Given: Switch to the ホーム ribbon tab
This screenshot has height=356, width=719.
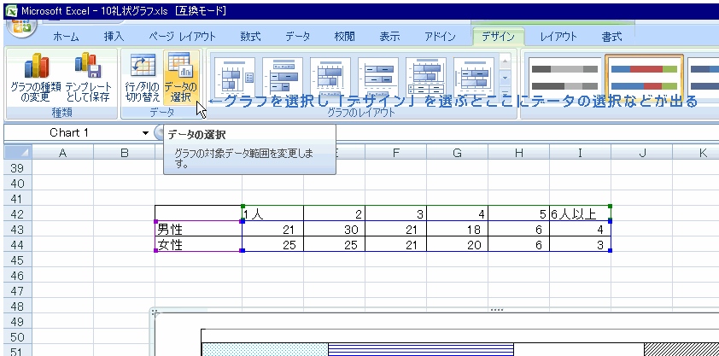Looking at the screenshot, I should coord(67,37).
